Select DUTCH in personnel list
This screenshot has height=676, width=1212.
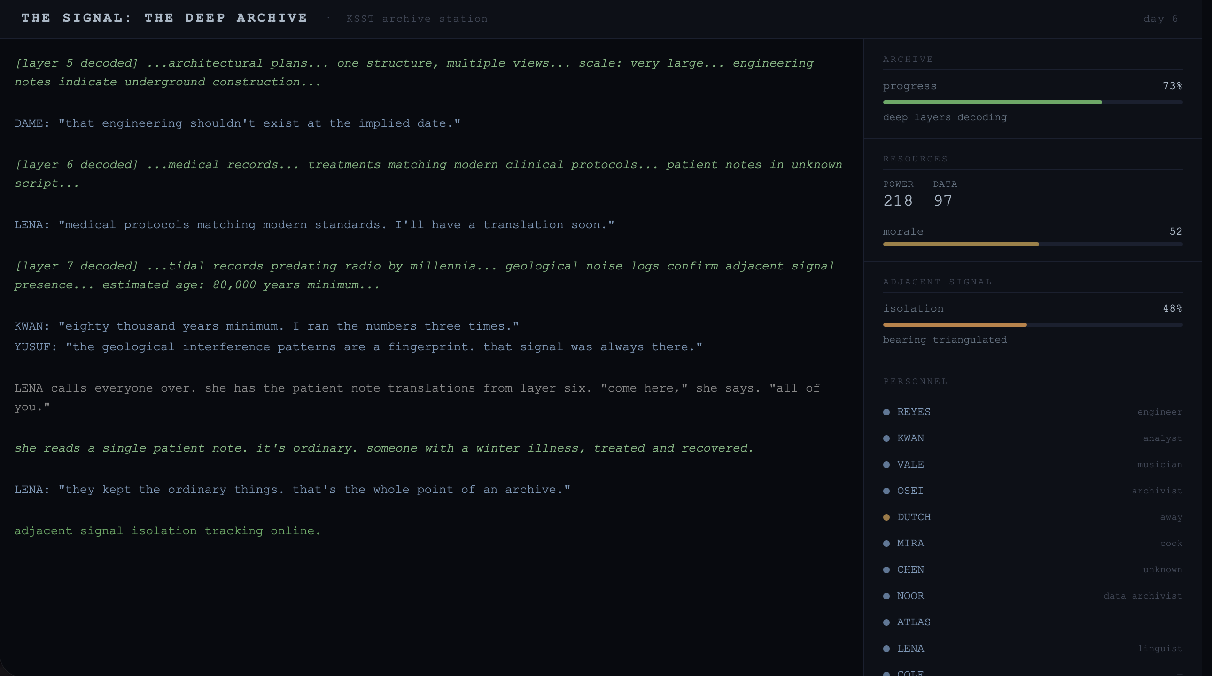914,517
